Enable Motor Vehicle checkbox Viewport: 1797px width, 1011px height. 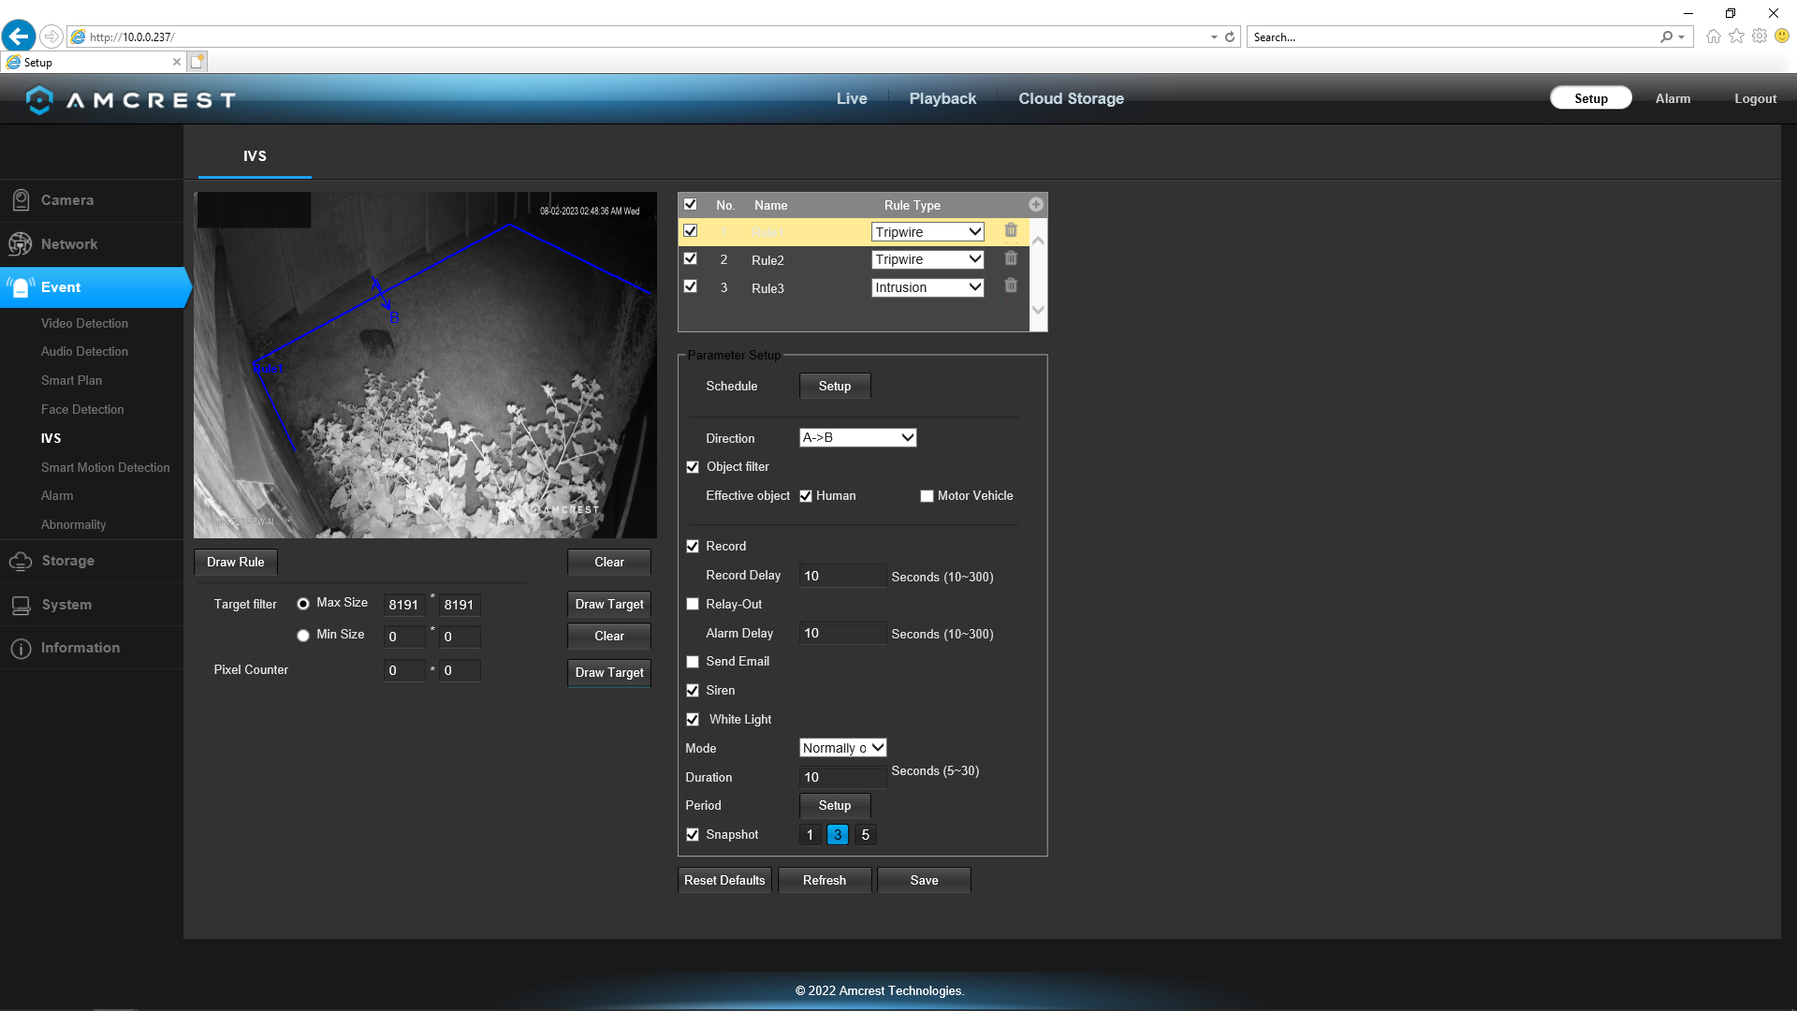[x=927, y=496]
